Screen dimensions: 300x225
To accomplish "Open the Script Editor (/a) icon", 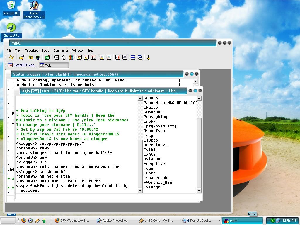I will click(x=47, y=57).
